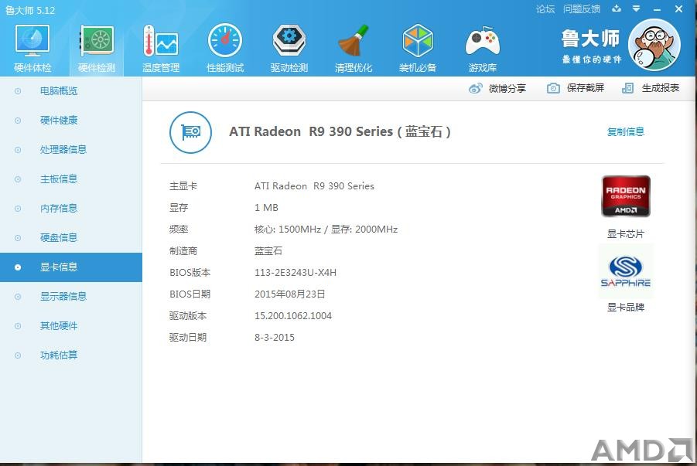Select 显示器信息 in the sidebar
Screen dimensions: 697x466
71,296
